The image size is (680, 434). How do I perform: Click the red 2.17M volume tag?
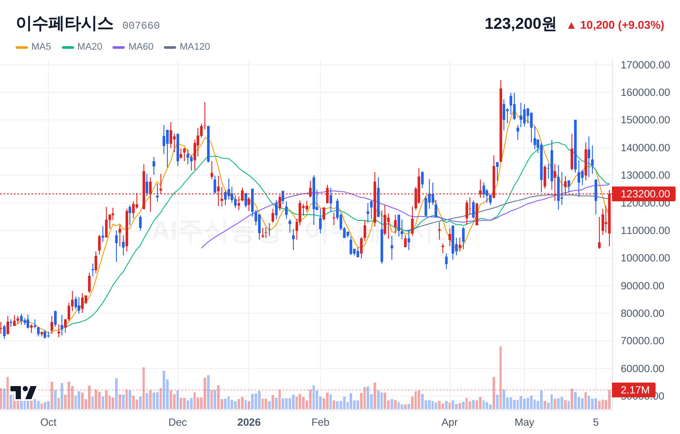(634, 390)
